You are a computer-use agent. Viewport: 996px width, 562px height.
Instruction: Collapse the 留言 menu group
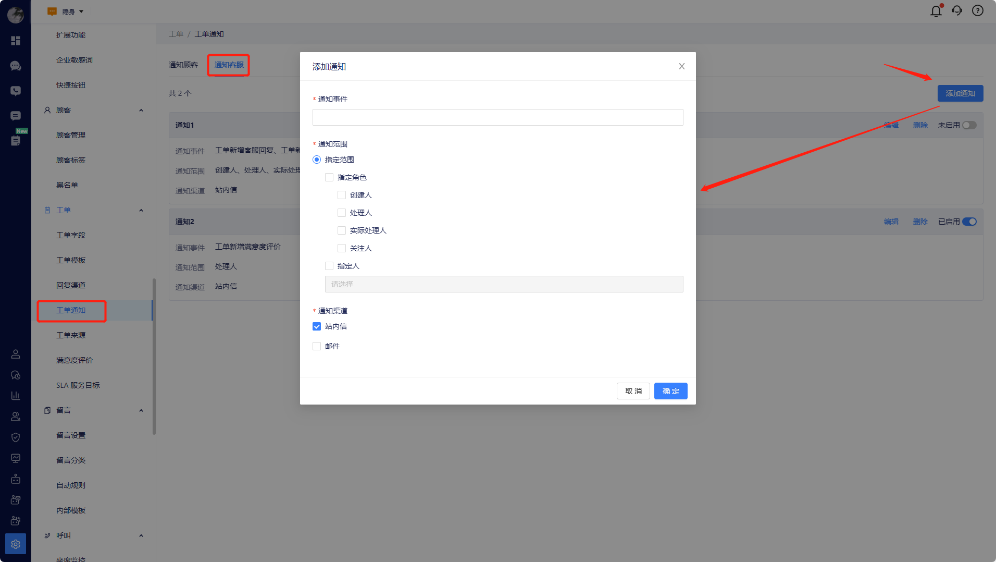click(x=141, y=410)
